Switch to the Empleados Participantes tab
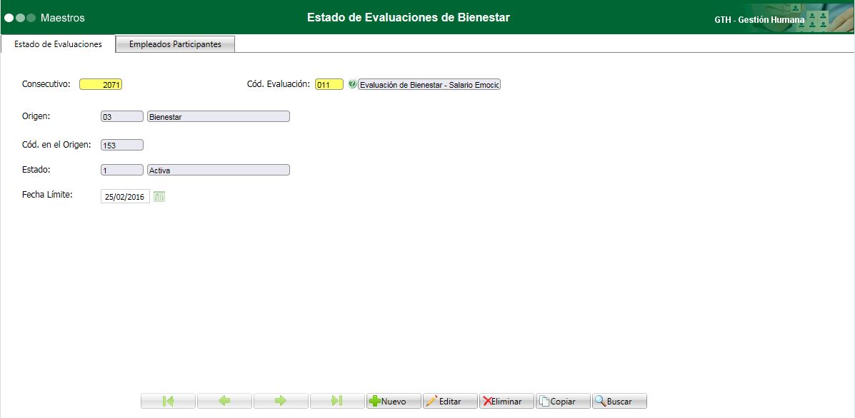The image size is (855, 418). pyautogui.click(x=175, y=44)
